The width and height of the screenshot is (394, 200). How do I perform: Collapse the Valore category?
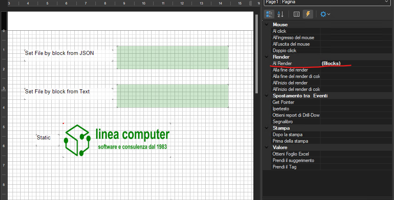click(267, 147)
